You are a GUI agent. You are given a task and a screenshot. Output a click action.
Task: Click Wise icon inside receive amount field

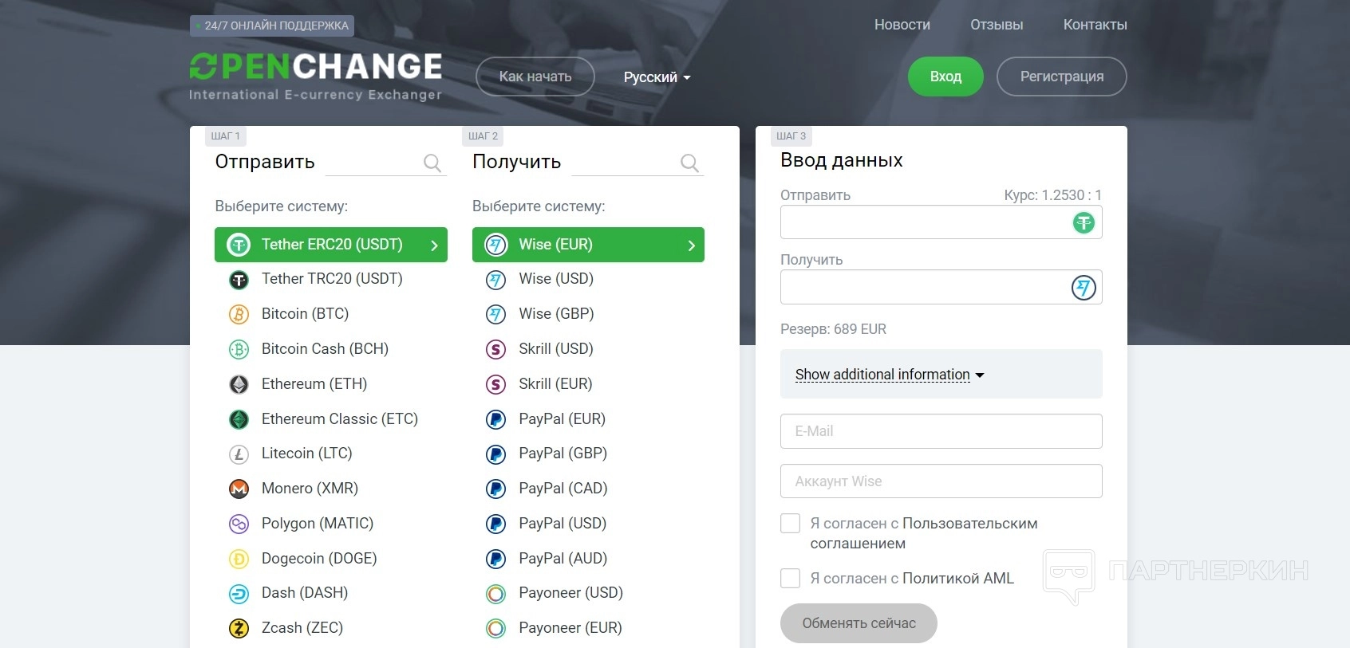tap(1084, 288)
